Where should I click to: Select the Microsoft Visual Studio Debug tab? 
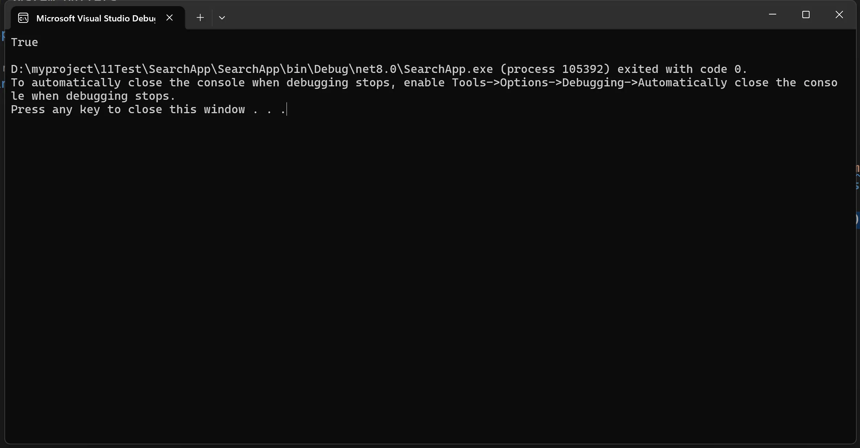click(96, 18)
